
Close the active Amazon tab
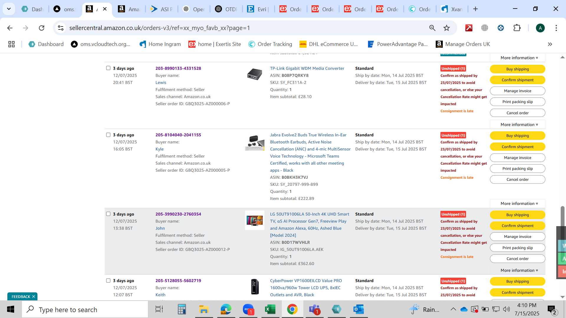click(105, 9)
